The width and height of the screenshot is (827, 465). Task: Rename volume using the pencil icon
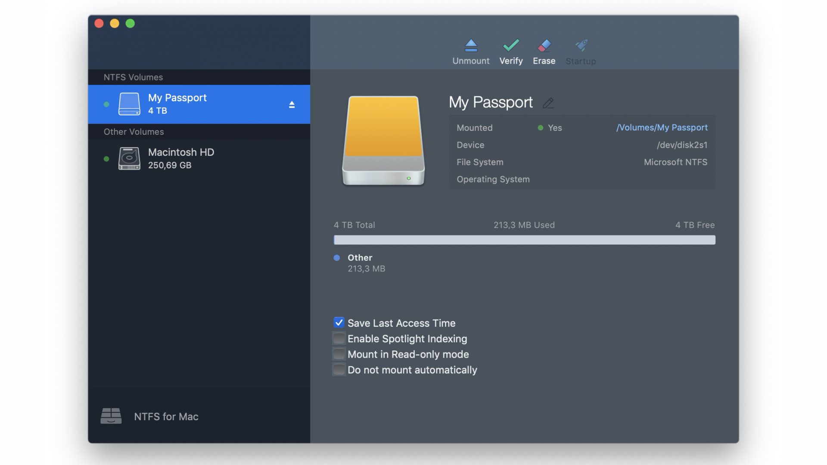tap(548, 103)
